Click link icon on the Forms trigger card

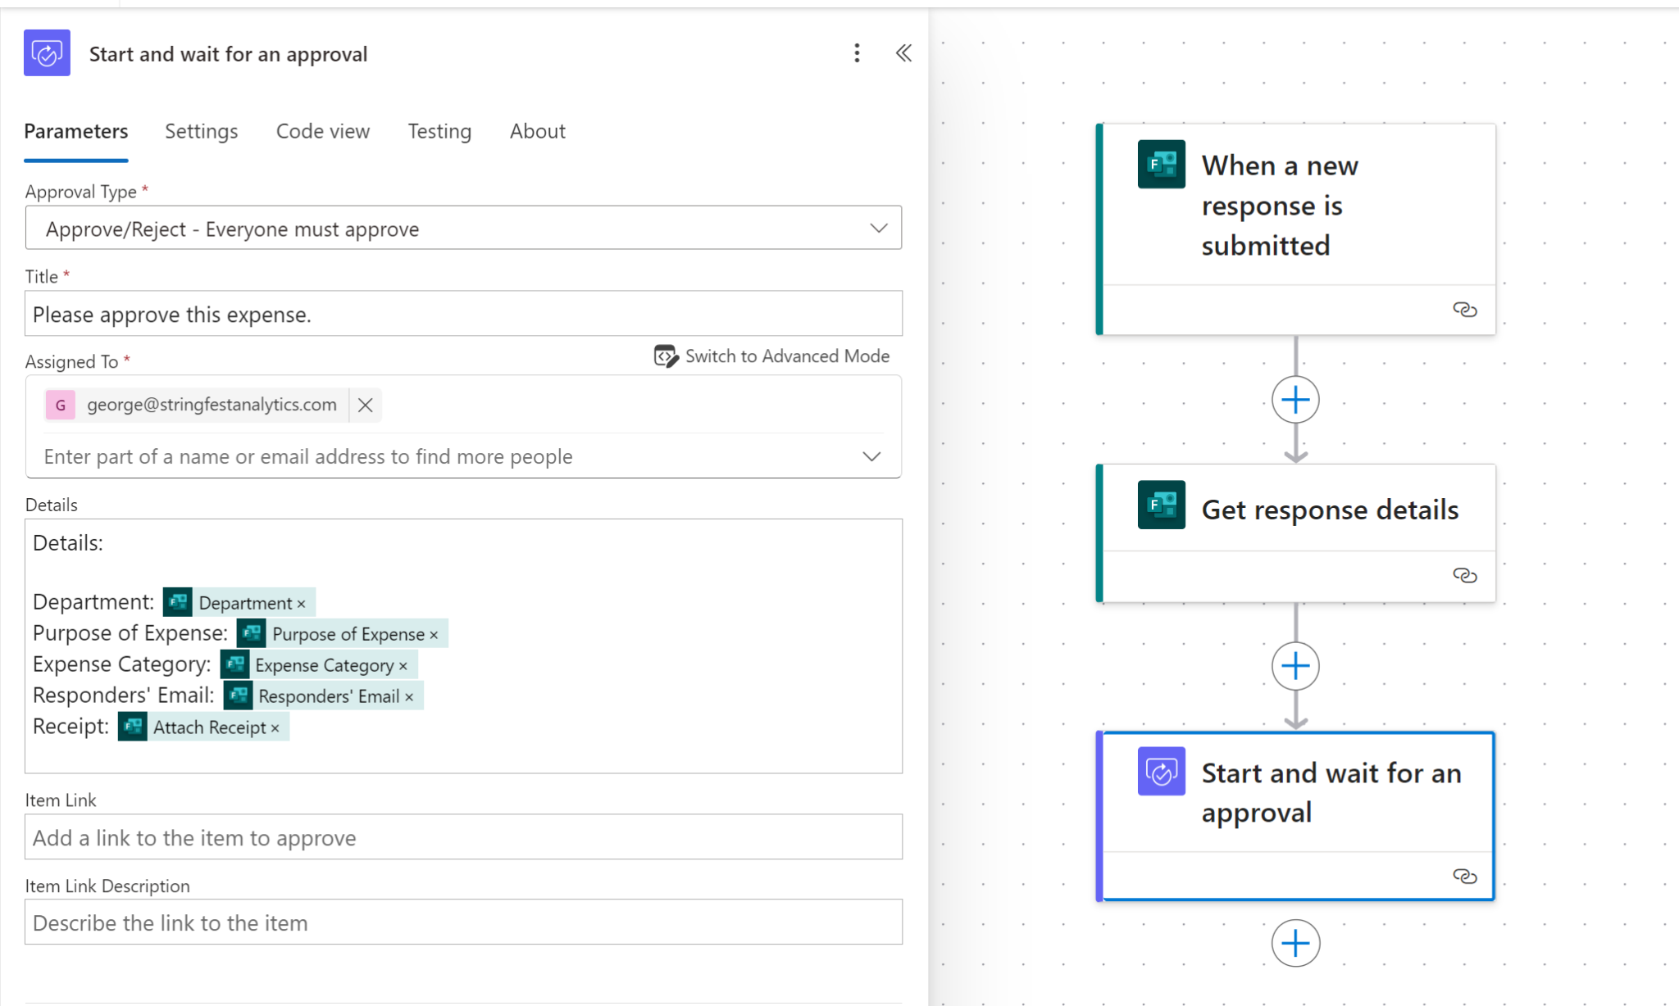[x=1464, y=310]
